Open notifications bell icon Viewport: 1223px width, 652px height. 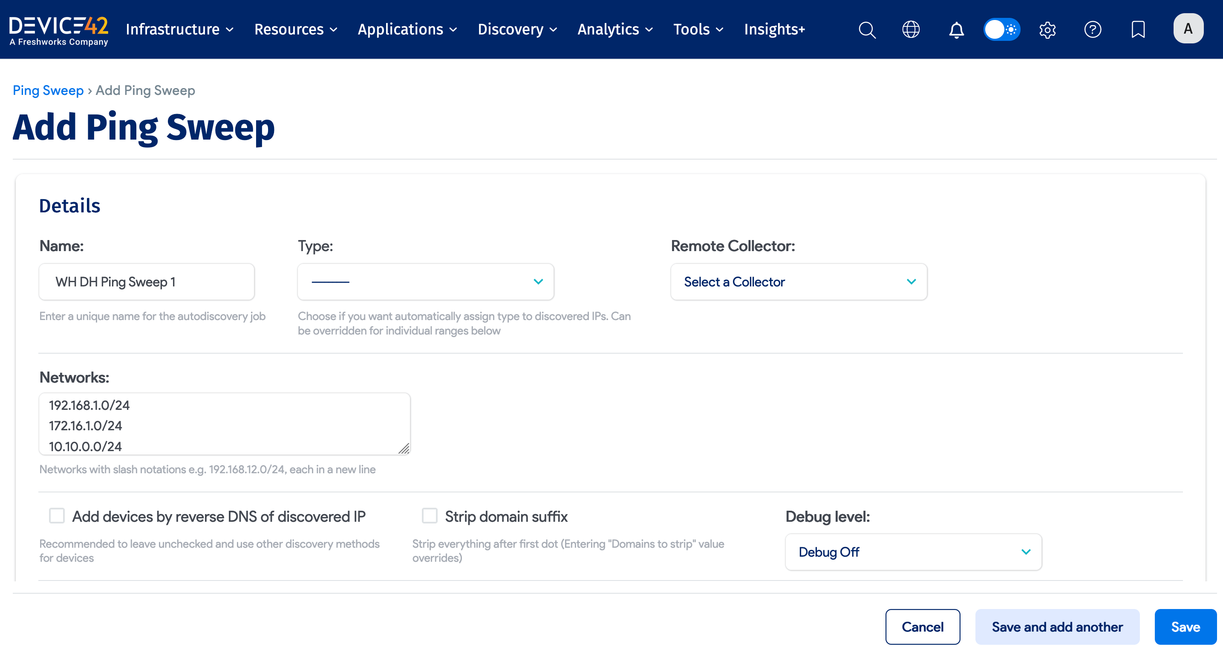(x=956, y=29)
